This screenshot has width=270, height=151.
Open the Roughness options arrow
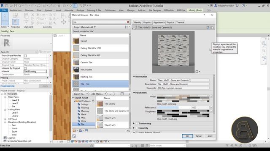coord(211,111)
